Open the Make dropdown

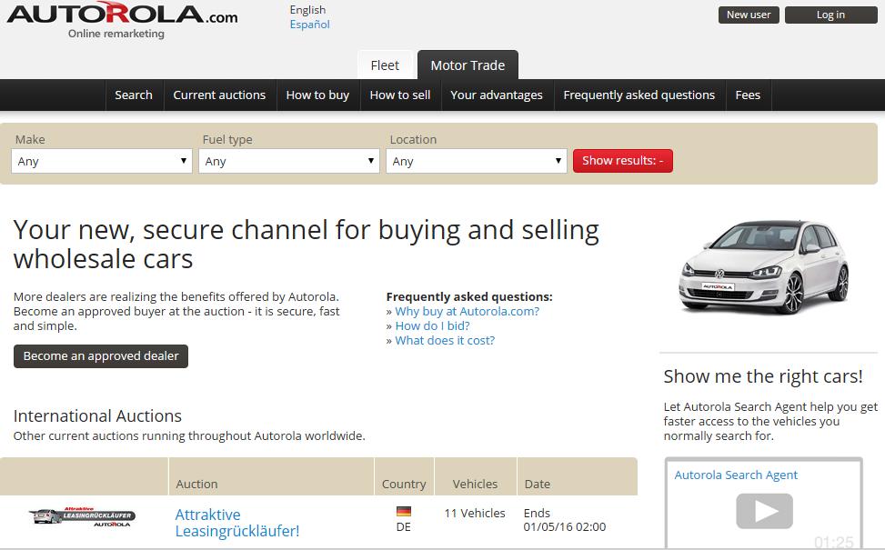pyautogui.click(x=102, y=161)
